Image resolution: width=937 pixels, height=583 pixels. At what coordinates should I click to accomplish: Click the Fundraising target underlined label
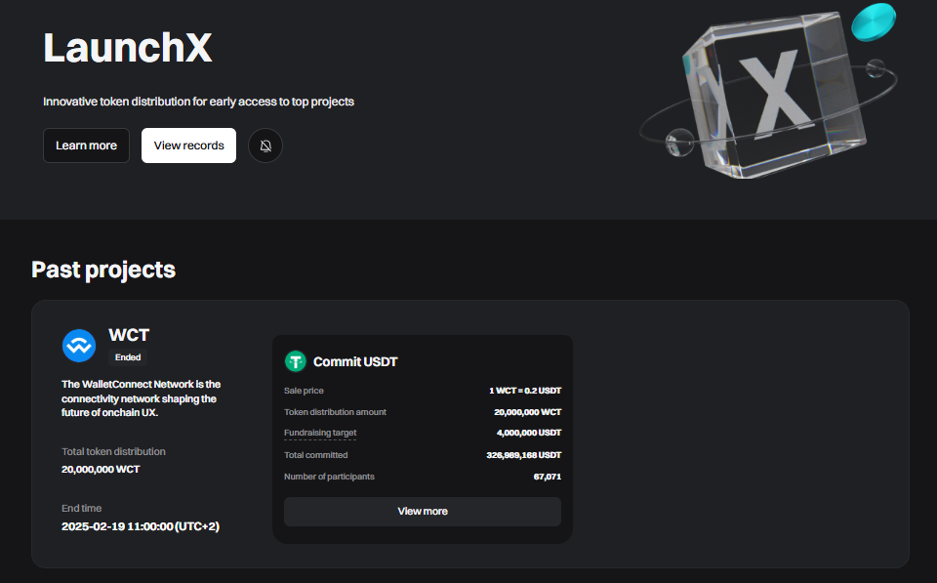[x=320, y=433]
